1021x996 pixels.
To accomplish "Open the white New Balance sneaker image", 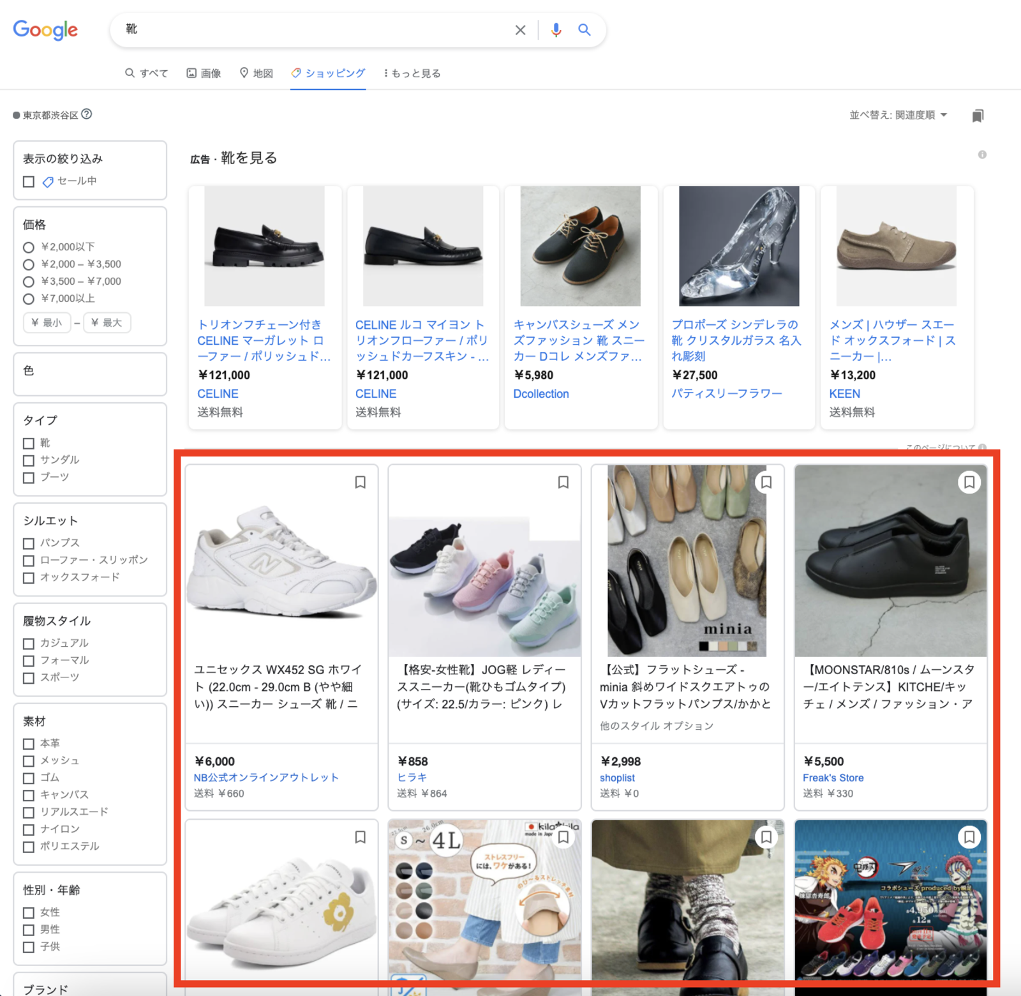I will click(281, 561).
